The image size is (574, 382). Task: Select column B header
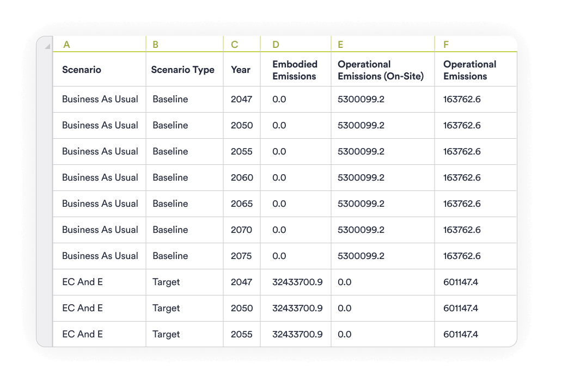pos(185,44)
